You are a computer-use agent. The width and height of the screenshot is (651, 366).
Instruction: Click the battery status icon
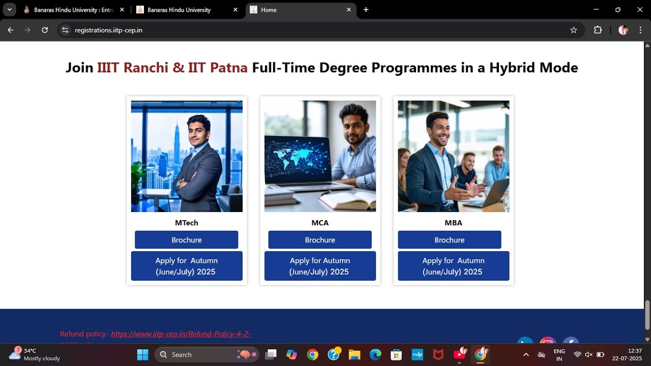(601, 355)
